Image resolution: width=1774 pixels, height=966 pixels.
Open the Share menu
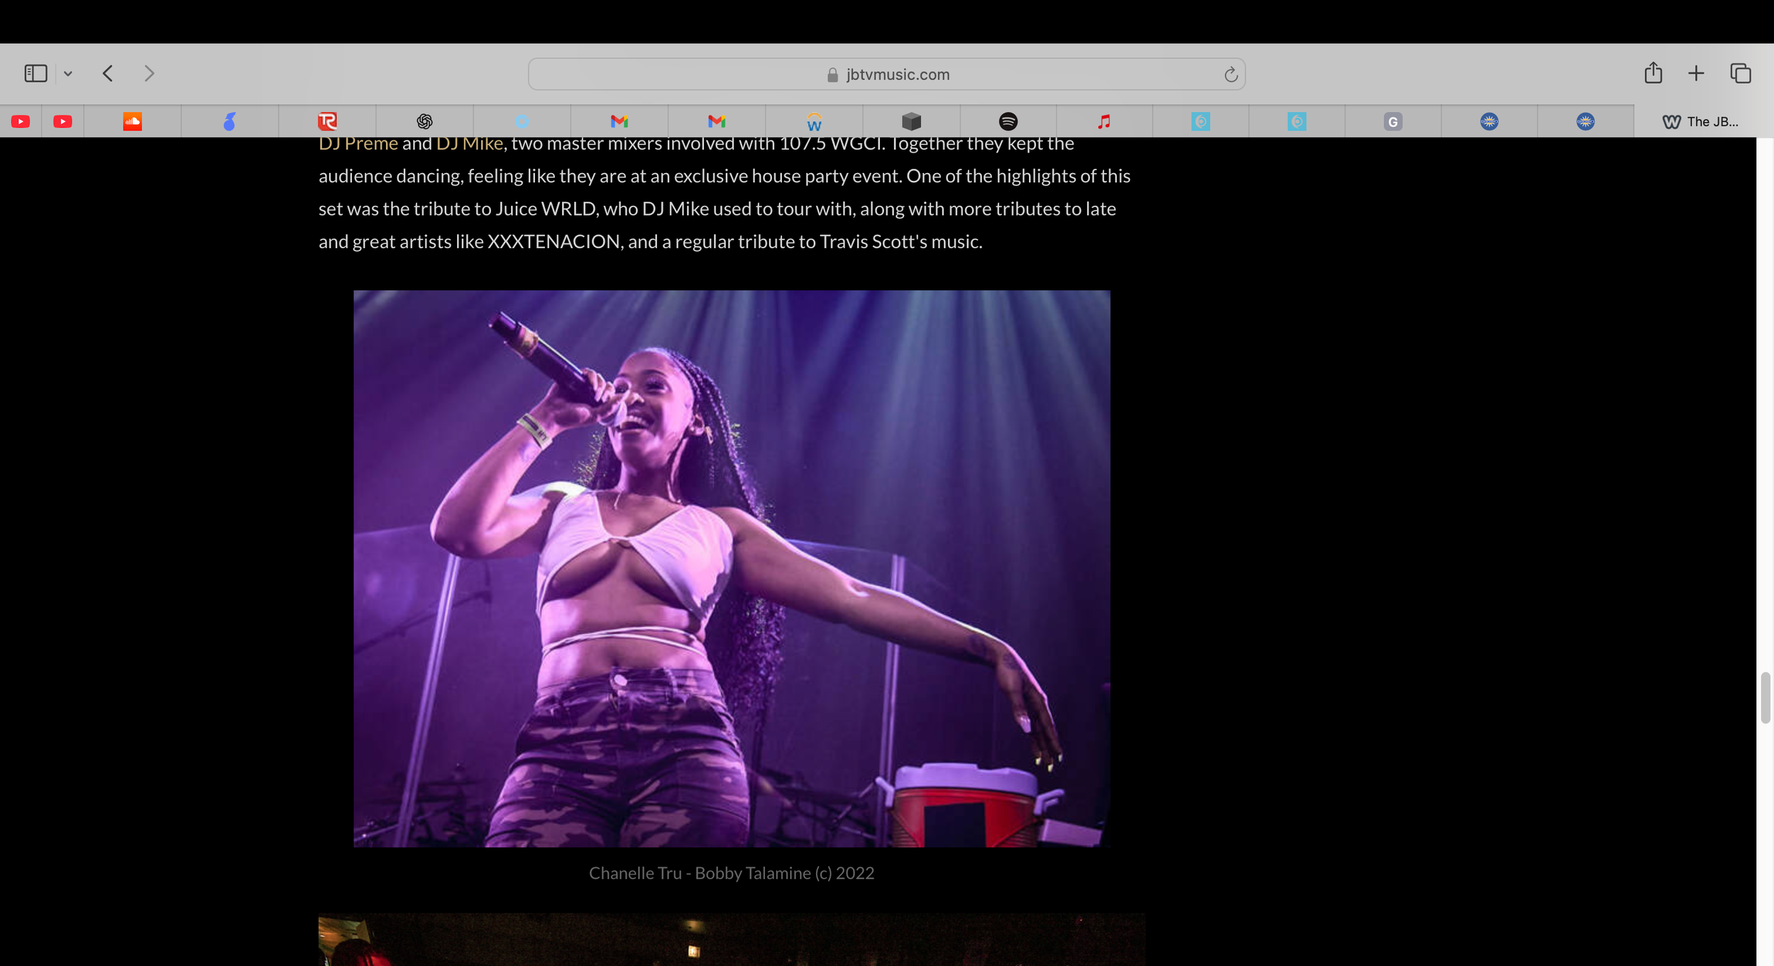(x=1653, y=73)
